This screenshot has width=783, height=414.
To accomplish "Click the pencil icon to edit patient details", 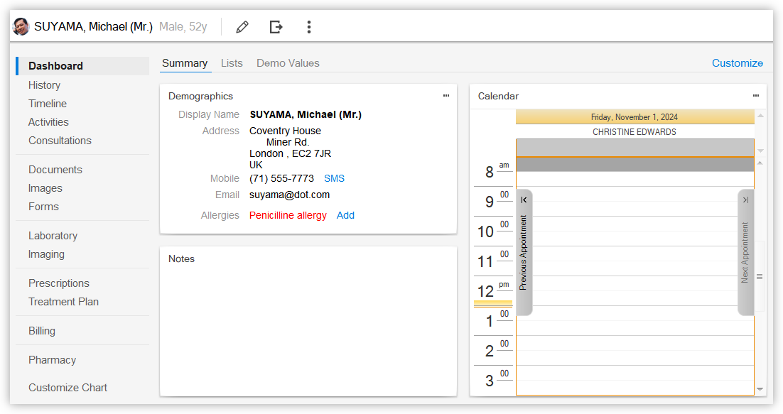I will click(242, 26).
